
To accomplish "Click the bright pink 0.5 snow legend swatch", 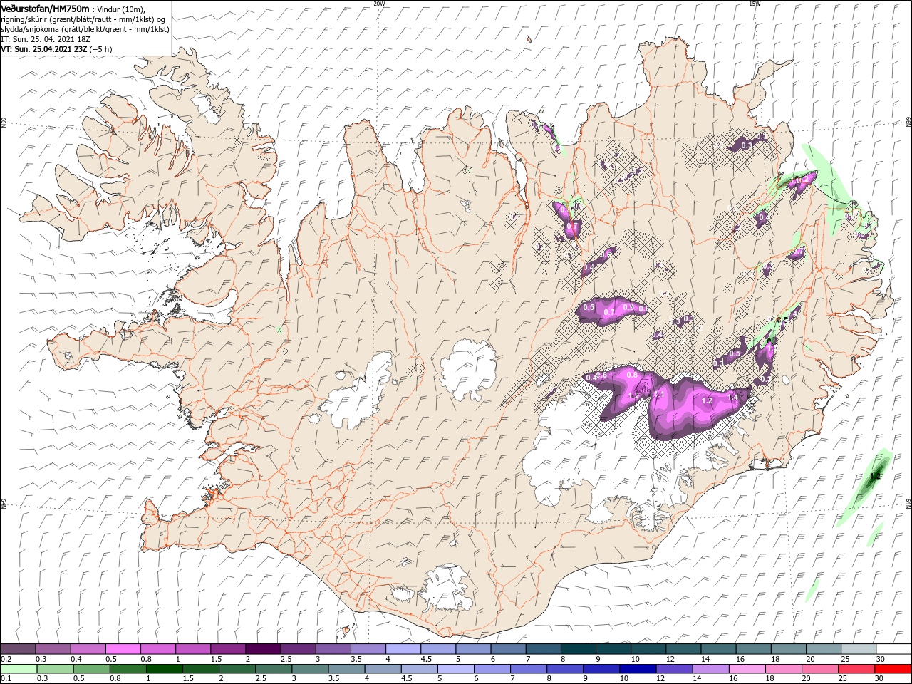I will [x=123, y=649].
